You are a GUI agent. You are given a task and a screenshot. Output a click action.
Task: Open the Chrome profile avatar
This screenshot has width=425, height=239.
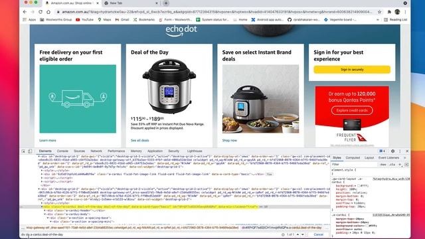click(397, 12)
